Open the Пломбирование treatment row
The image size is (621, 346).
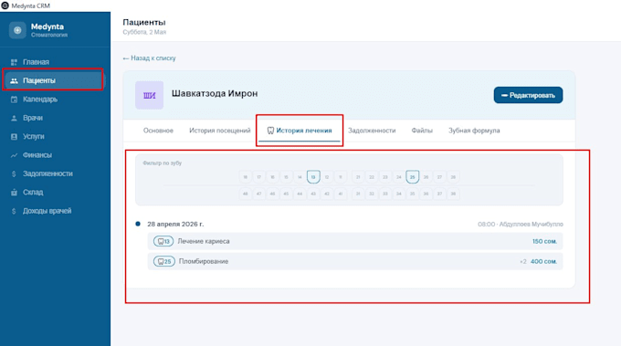tap(355, 261)
